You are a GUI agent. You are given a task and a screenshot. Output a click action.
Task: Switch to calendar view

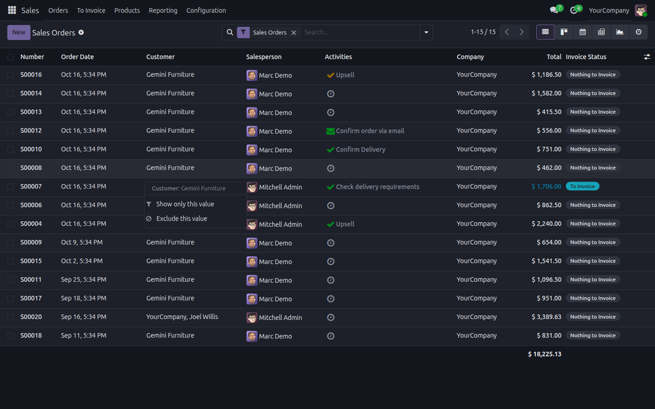[x=583, y=32]
